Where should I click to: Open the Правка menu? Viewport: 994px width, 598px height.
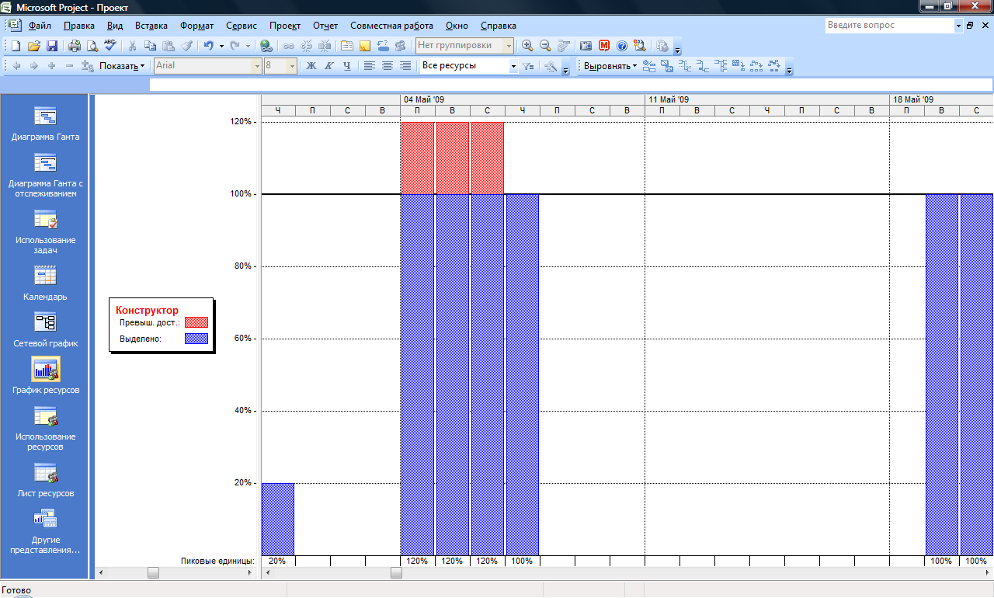click(79, 26)
